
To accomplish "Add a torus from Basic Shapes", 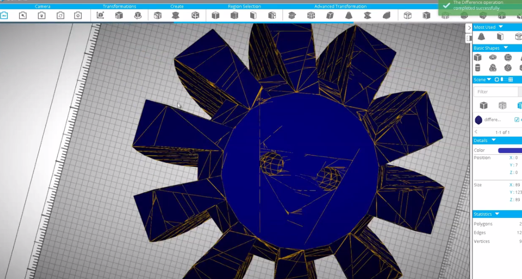I will coord(493,58).
